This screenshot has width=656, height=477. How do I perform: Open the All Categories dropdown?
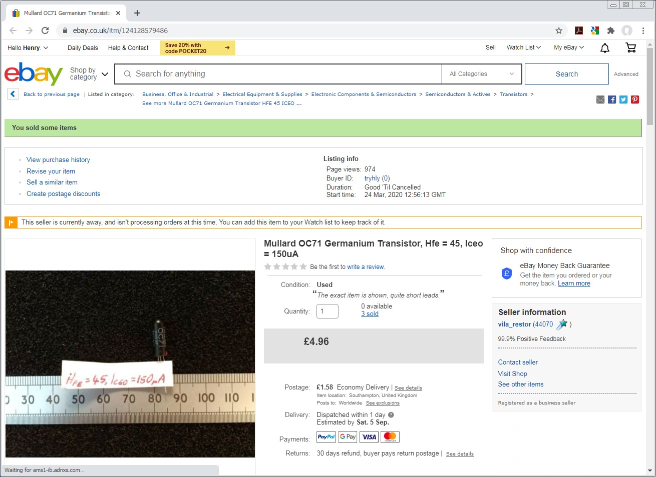point(482,74)
